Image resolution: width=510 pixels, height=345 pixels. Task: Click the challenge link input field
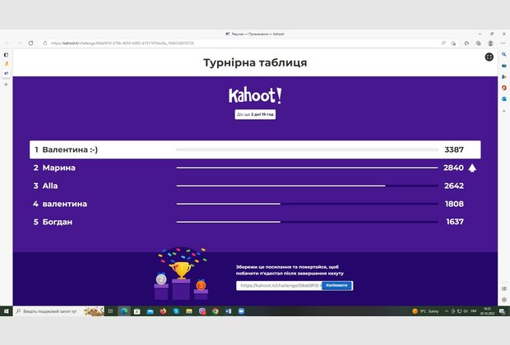pyautogui.click(x=279, y=285)
